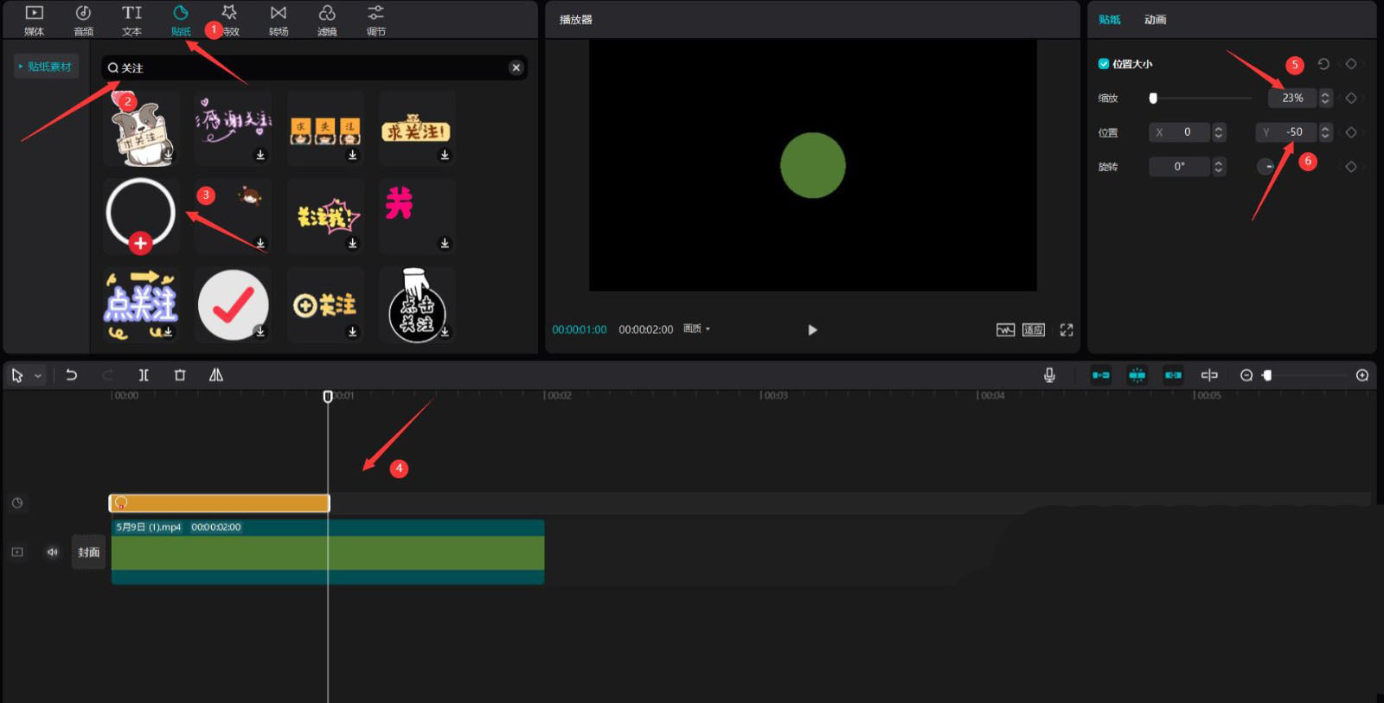
Task: Select the red checkmark sticker thumbnail
Action: pyautogui.click(x=233, y=304)
